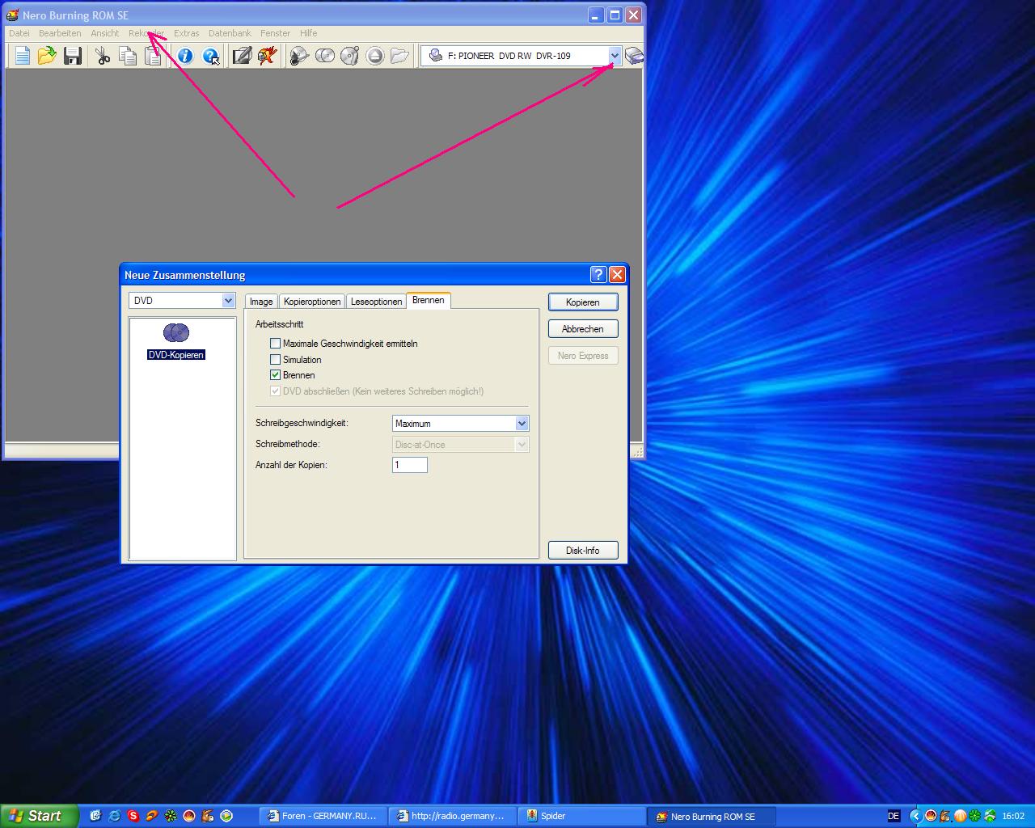Click the Copy toolbar icon
This screenshot has height=828, width=1035.
128,56
